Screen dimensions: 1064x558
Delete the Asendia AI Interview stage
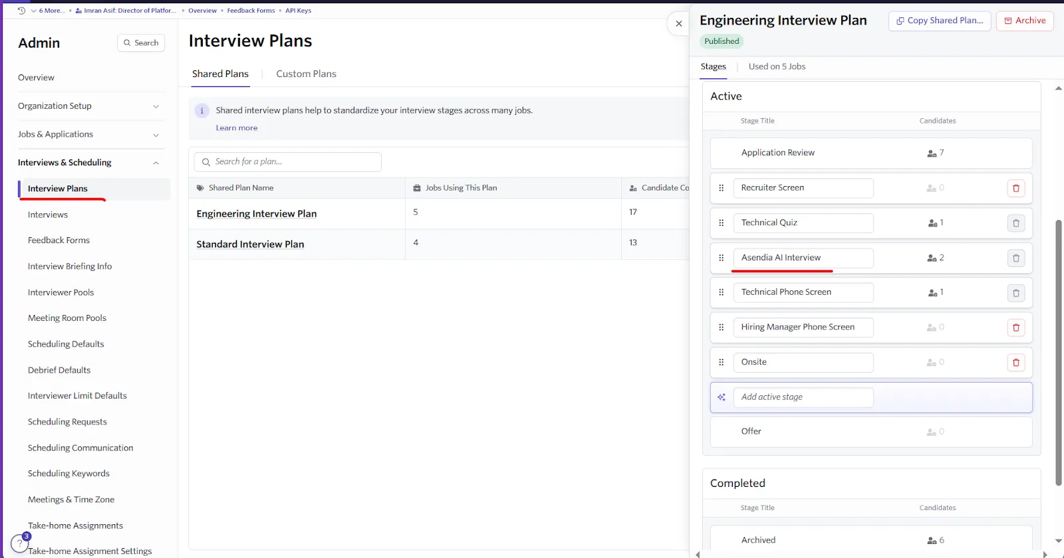1015,258
